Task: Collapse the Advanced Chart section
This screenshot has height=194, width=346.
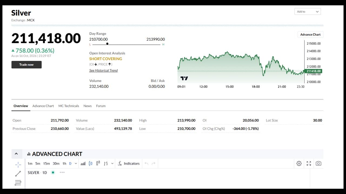Action: click(16, 154)
